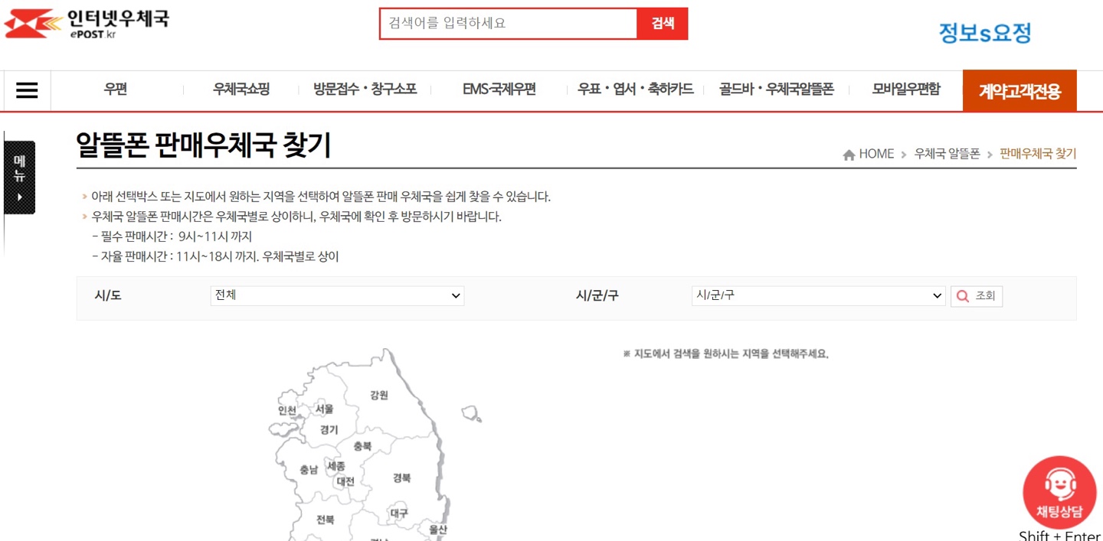Open the 시/도 province dropdown
The image size is (1103, 541).
click(337, 295)
